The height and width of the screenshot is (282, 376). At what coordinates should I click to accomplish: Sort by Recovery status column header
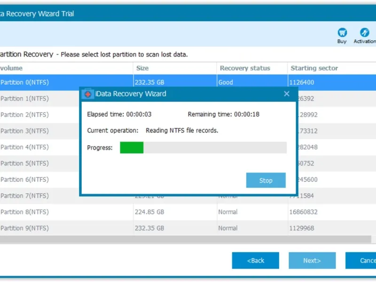click(x=252, y=68)
